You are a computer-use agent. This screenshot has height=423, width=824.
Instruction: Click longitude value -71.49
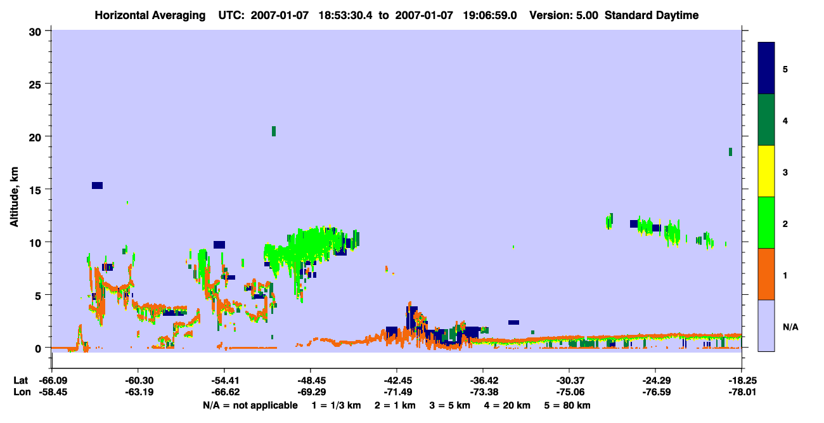(396, 392)
